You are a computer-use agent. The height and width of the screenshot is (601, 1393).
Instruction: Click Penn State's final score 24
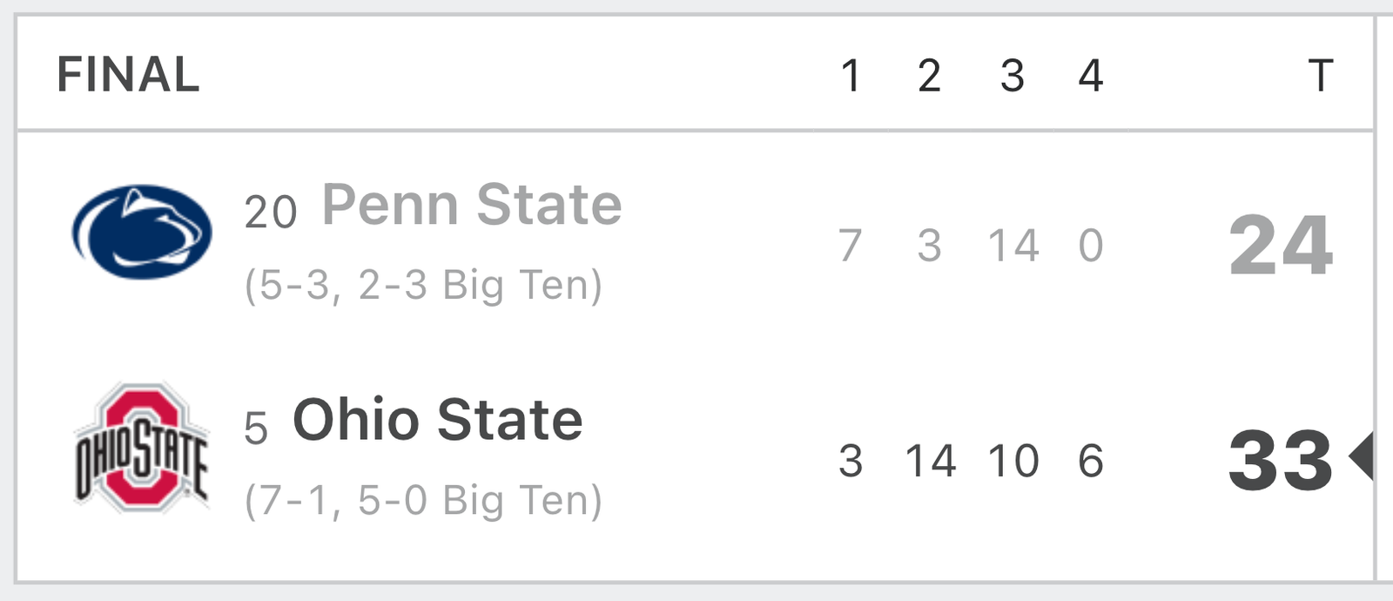tap(1280, 246)
